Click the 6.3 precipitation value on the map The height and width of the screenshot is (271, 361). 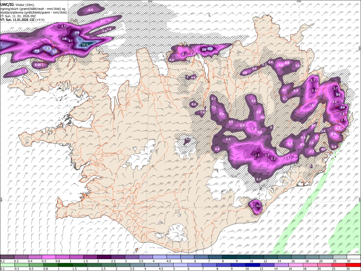click(x=49, y=48)
